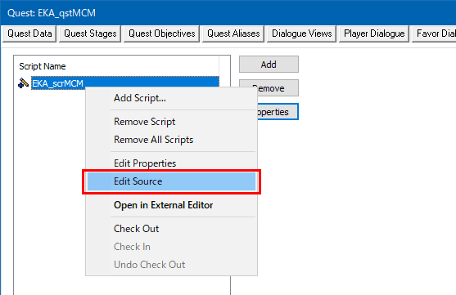Click the partially hidden Remove button
Image resolution: width=456 pixels, height=295 pixels.
278,88
